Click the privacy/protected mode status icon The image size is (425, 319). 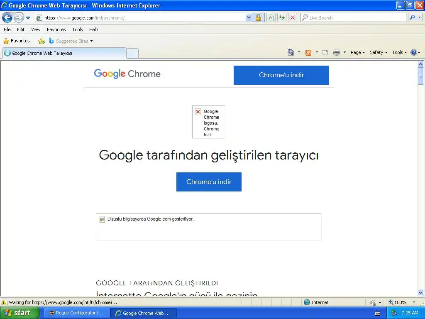point(373,302)
